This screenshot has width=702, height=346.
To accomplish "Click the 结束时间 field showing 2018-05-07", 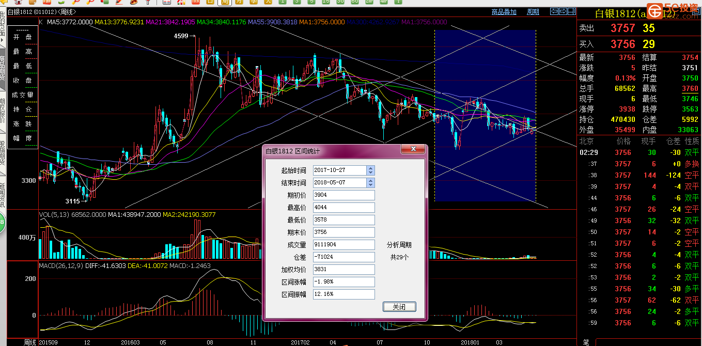I will (x=339, y=182).
